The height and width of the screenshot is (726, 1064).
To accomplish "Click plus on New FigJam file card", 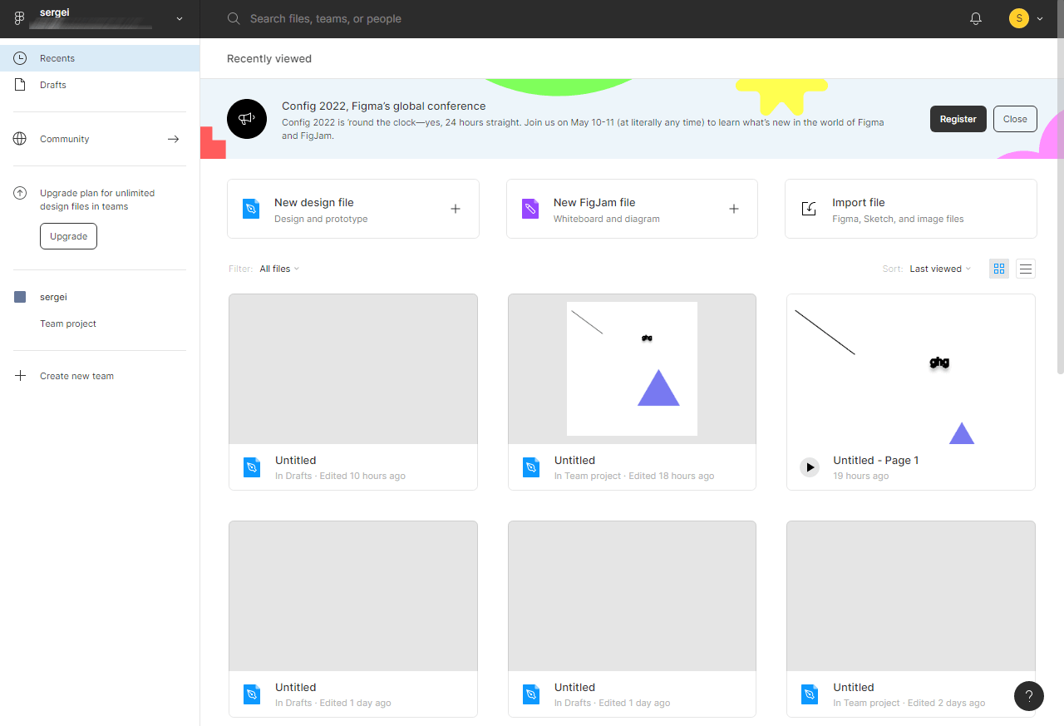I will point(734,209).
